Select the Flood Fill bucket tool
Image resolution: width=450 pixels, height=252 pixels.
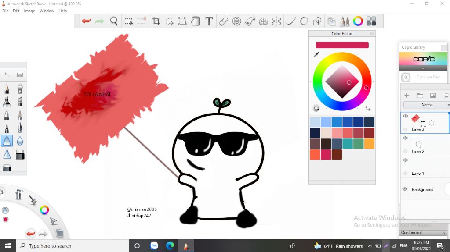pyautogui.click(x=196, y=21)
